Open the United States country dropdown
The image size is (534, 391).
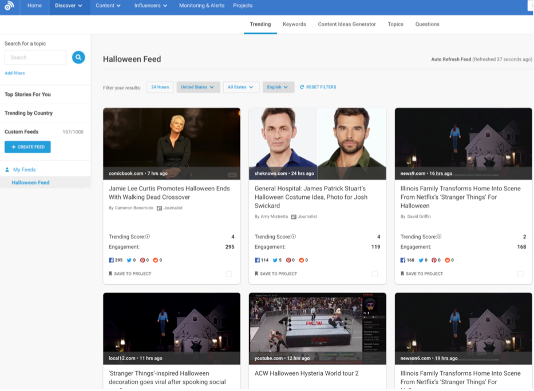pyautogui.click(x=198, y=87)
